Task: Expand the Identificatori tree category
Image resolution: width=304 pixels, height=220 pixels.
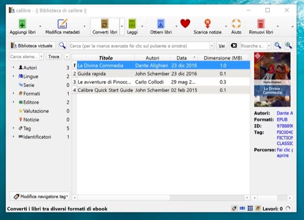Action: coord(13,136)
